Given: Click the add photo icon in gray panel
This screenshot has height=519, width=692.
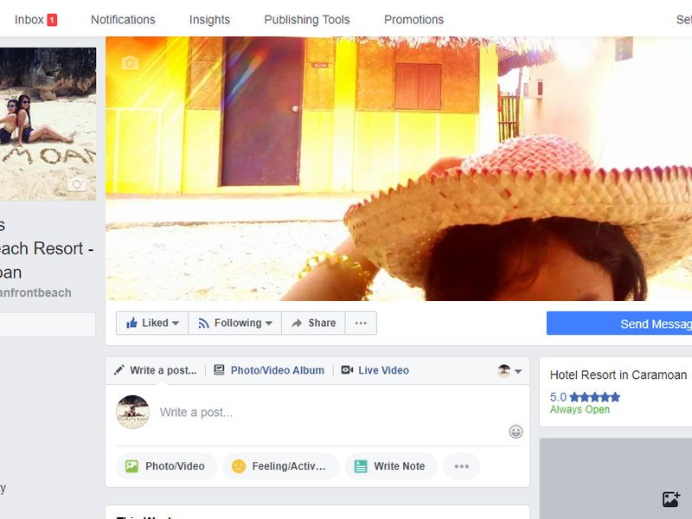Looking at the screenshot, I should 671,499.
